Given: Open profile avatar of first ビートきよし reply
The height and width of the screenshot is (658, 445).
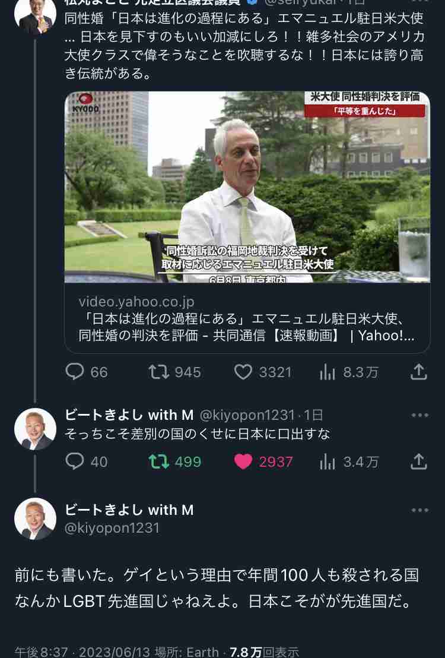Looking at the screenshot, I should pos(35,429).
